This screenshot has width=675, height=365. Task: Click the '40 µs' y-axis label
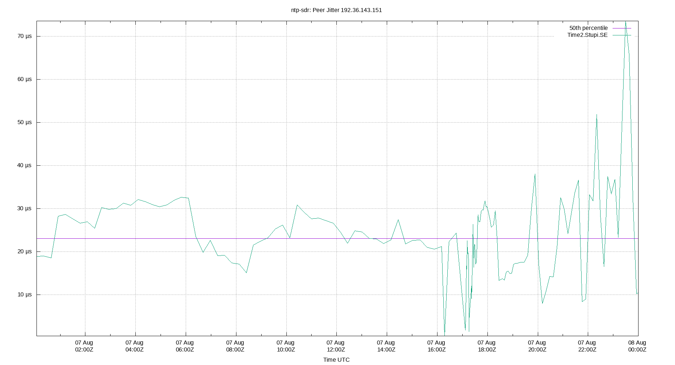[x=24, y=165]
